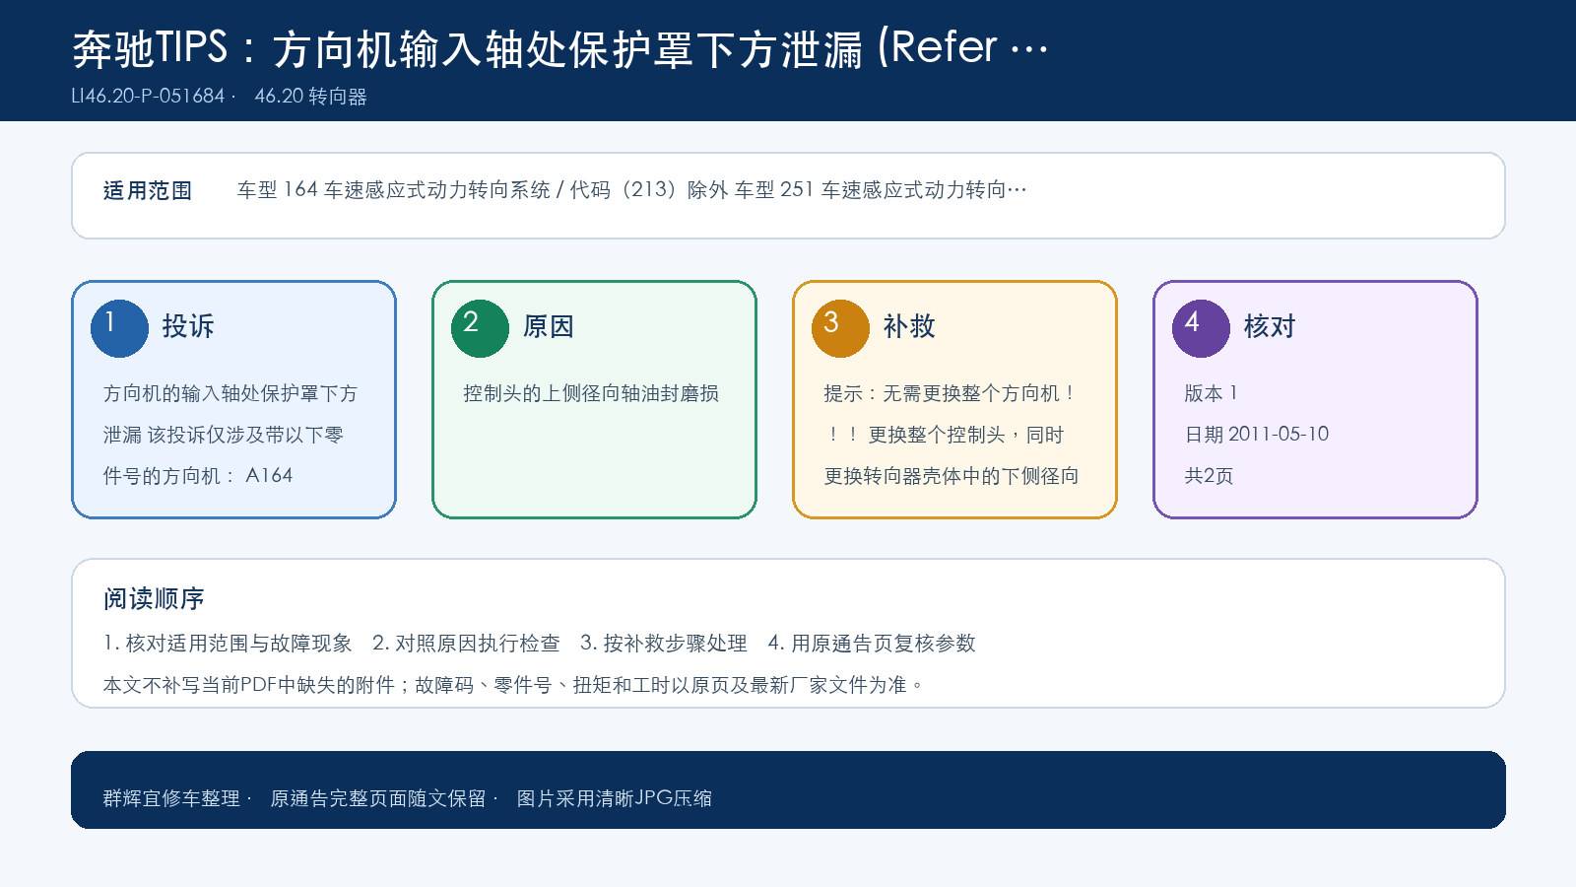Image resolution: width=1576 pixels, height=887 pixels.
Task: Click document number LI46.20-P-051684
Action: (x=149, y=97)
